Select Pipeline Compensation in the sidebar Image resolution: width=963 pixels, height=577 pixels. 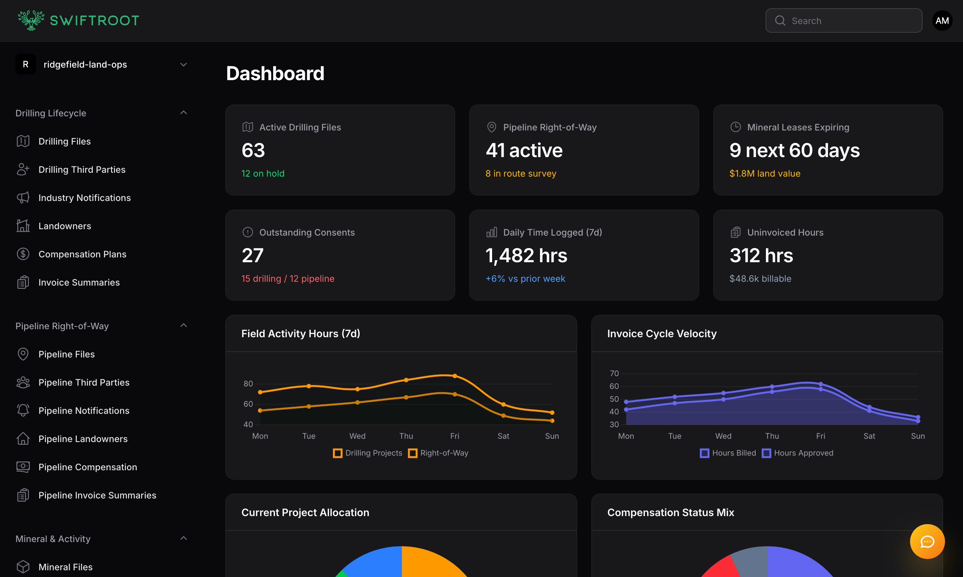[x=88, y=467]
